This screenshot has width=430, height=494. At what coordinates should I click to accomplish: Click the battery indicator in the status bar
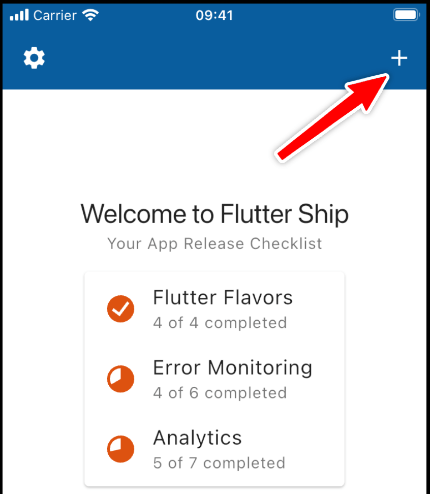point(405,15)
